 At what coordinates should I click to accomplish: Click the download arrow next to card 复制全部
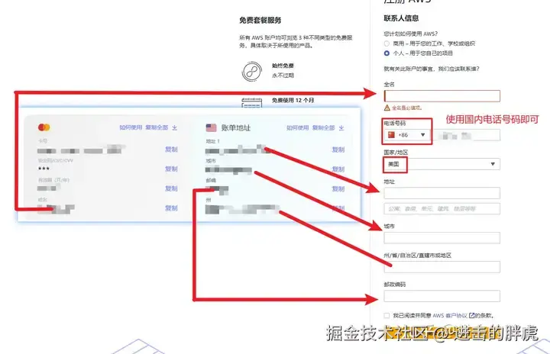175,127
